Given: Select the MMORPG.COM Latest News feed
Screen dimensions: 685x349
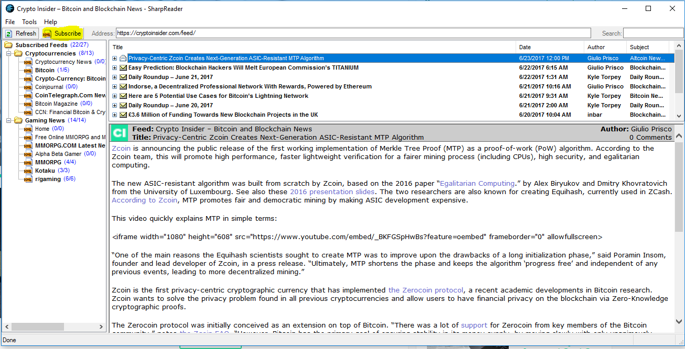Looking at the screenshot, I should click(70, 145).
